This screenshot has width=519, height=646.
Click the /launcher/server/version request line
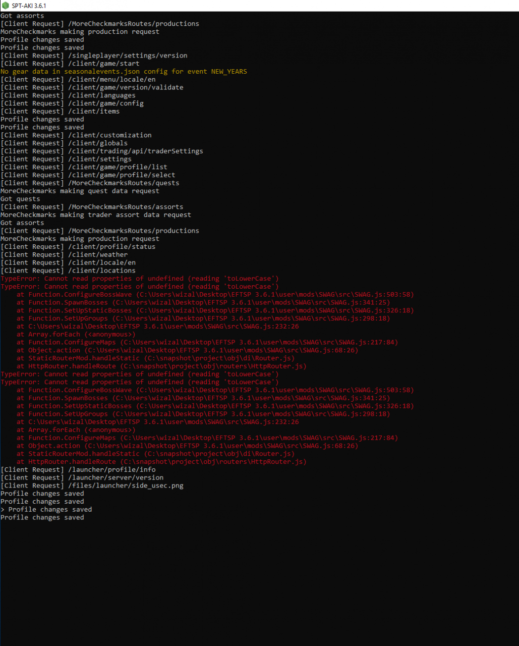(82, 478)
